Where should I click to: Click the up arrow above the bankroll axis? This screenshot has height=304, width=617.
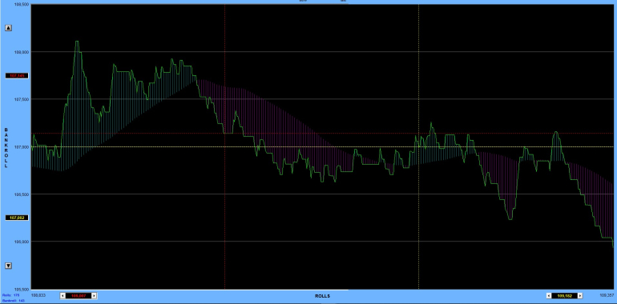8,28
